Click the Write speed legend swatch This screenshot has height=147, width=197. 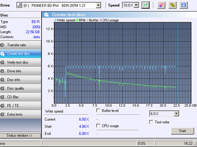[55, 20]
